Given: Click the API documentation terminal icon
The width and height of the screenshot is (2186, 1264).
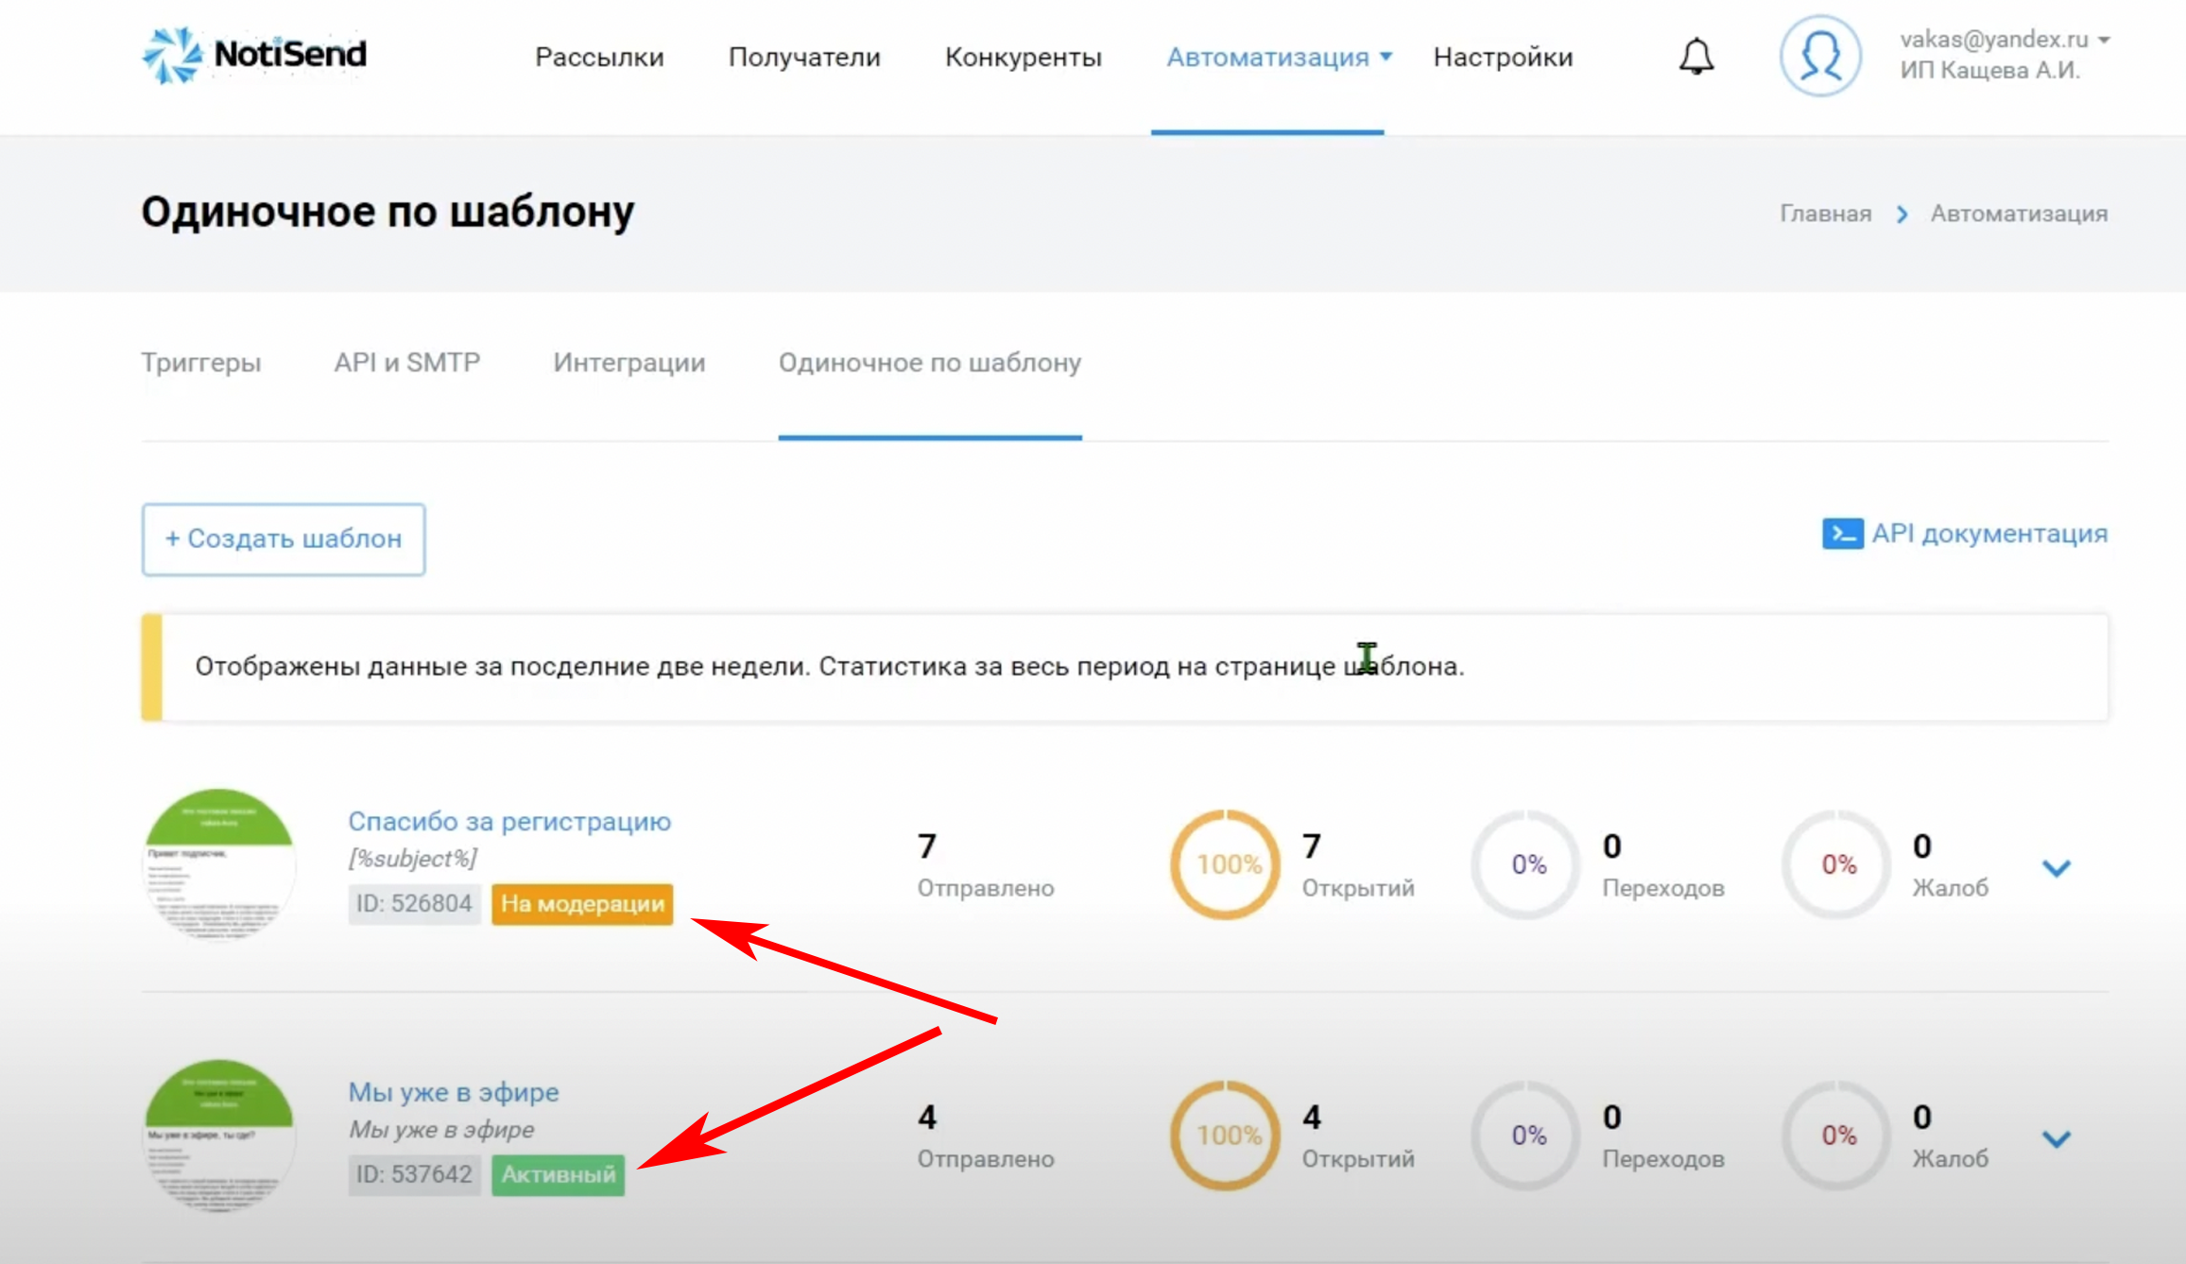Looking at the screenshot, I should tap(1842, 534).
